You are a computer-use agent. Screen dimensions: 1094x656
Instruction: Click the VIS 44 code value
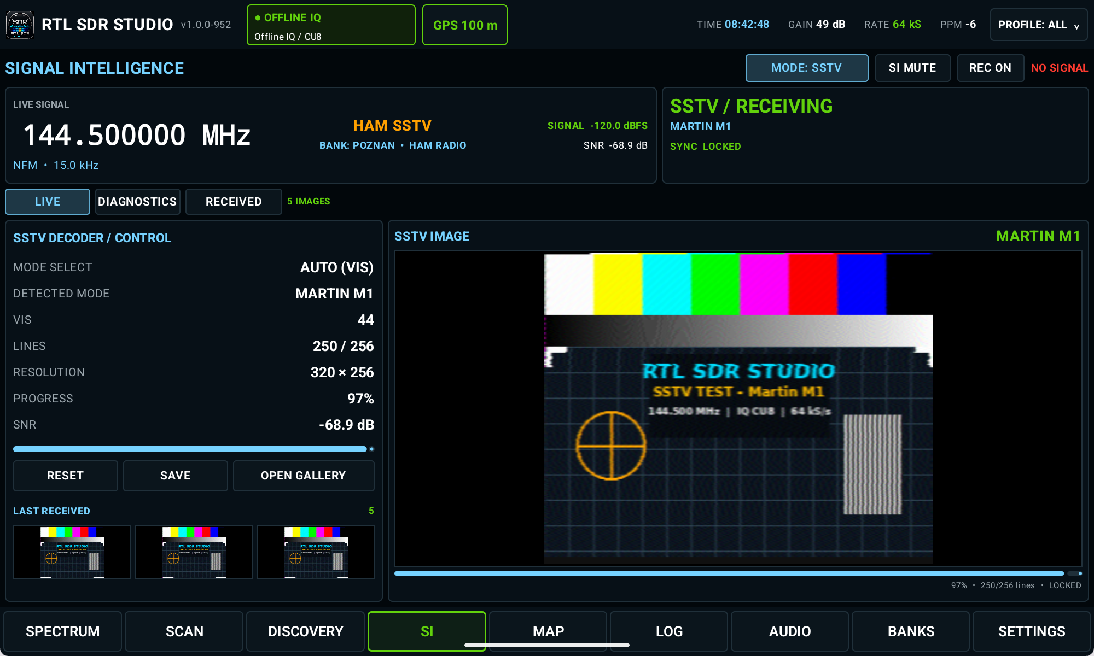(365, 320)
